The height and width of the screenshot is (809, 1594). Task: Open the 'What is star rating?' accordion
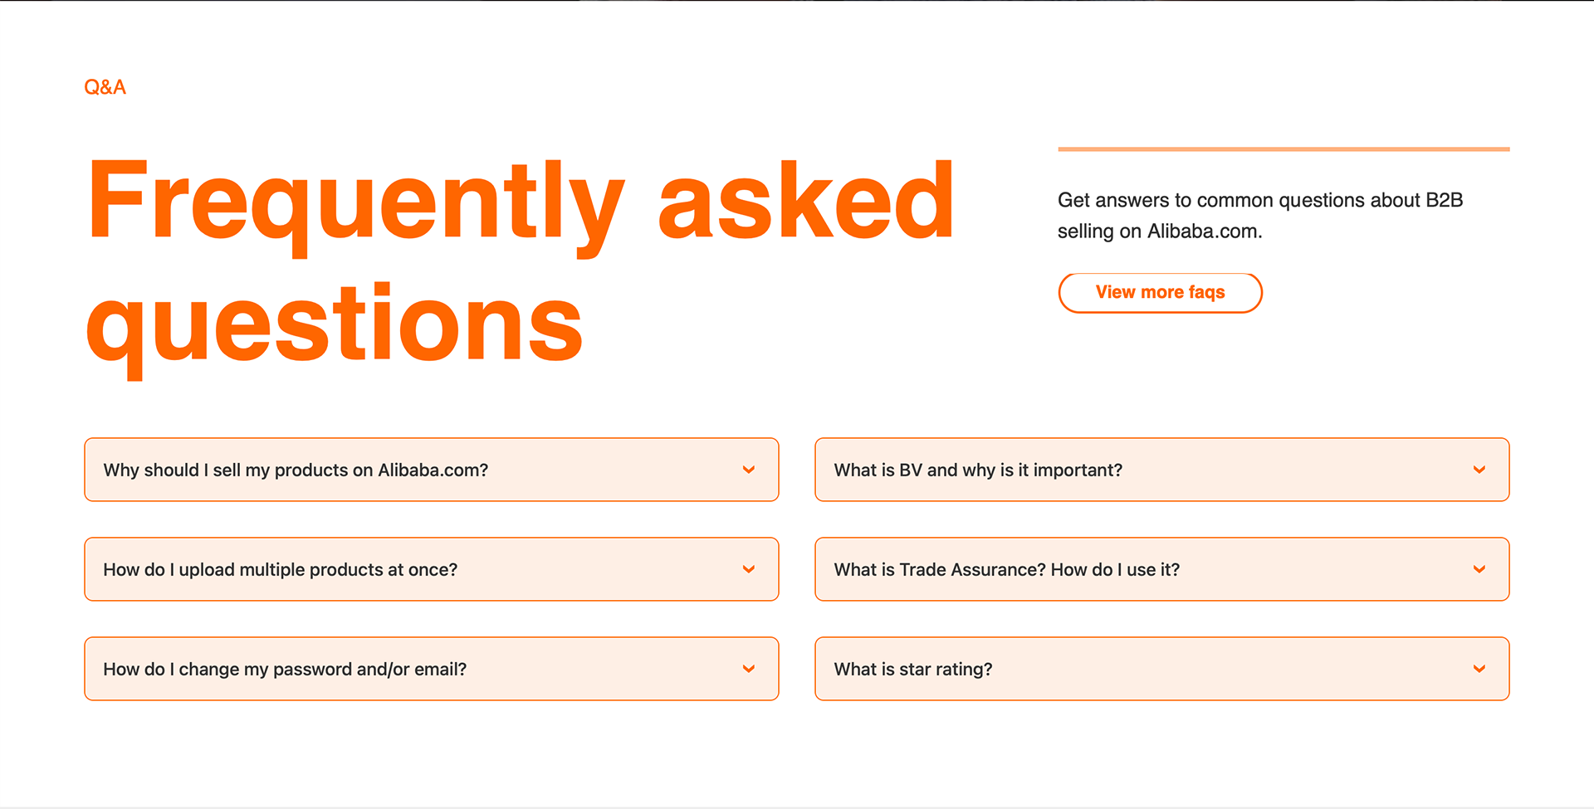pyautogui.click(x=912, y=669)
